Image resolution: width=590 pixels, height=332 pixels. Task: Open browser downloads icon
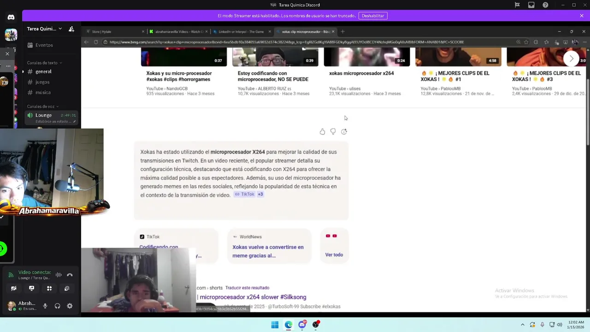[557, 42]
